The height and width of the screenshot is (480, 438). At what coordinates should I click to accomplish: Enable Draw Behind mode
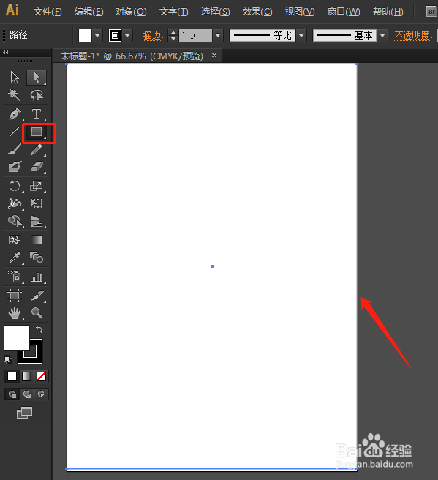click(x=27, y=394)
